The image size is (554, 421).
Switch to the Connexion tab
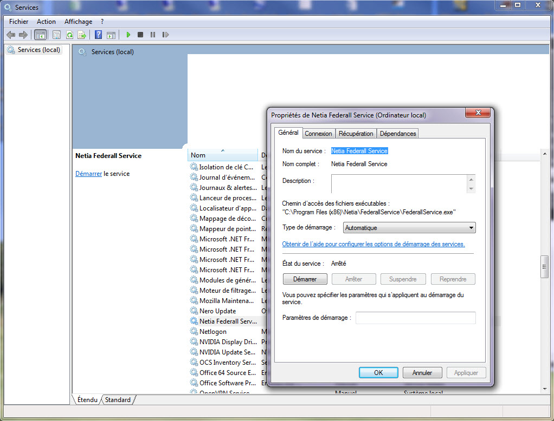coord(318,134)
